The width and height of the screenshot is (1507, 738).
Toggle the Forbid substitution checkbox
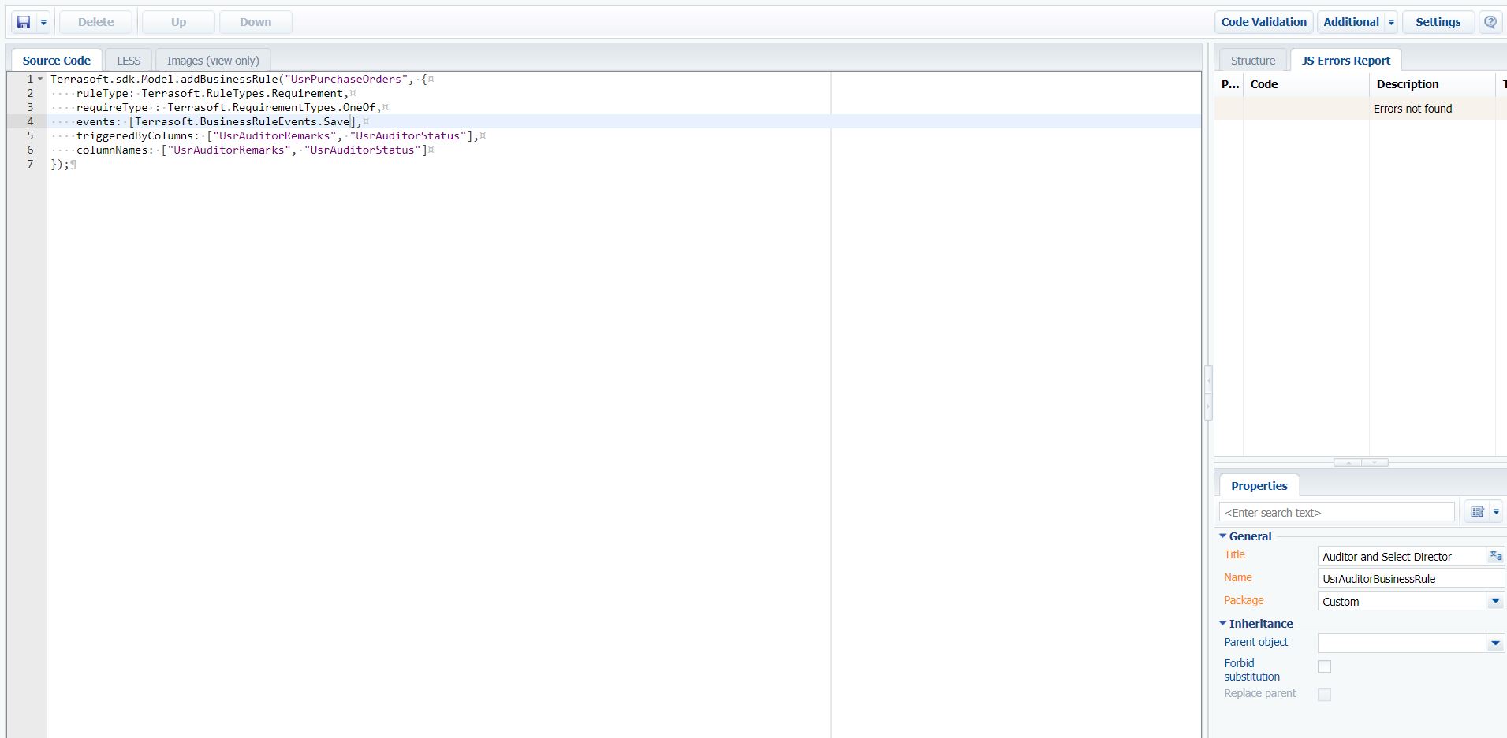click(1325, 666)
